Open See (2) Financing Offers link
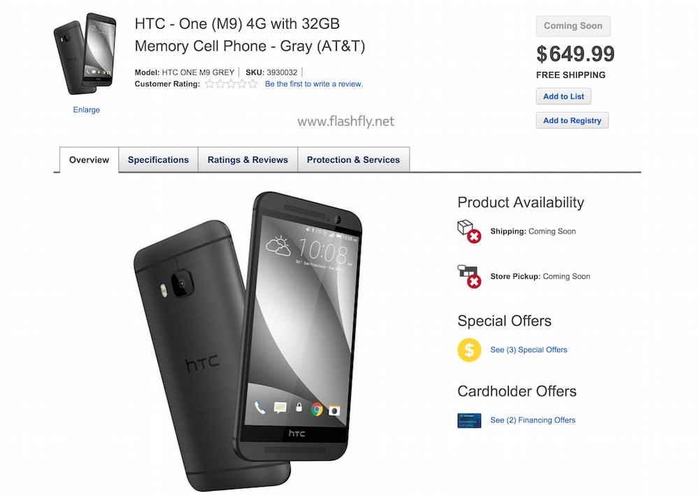 533,420
